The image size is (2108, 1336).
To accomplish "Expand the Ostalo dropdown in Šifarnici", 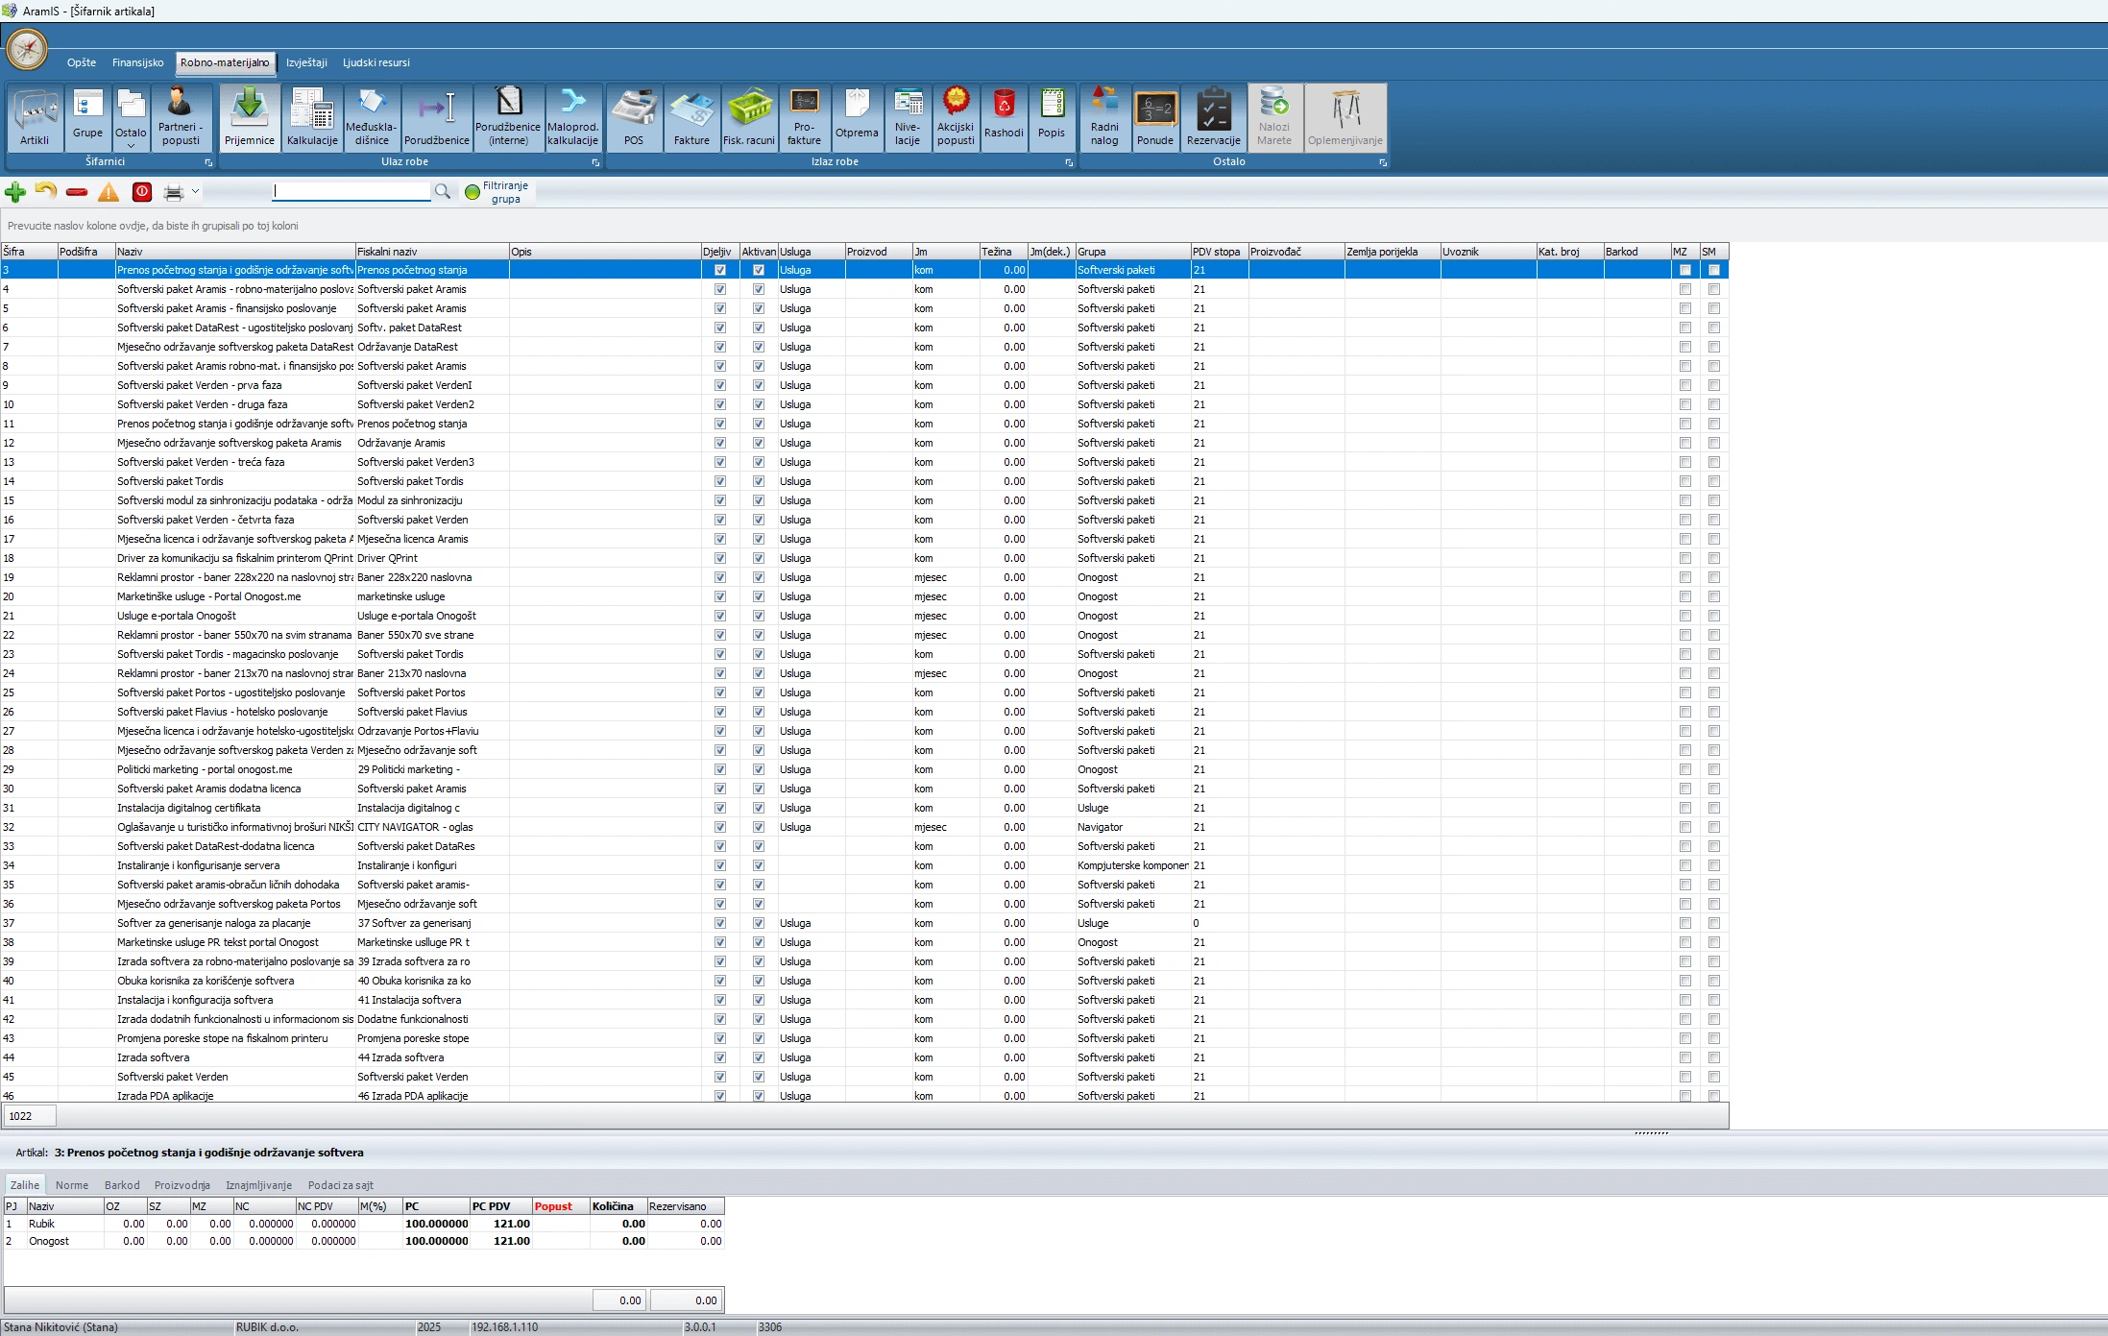I will click(x=131, y=117).
